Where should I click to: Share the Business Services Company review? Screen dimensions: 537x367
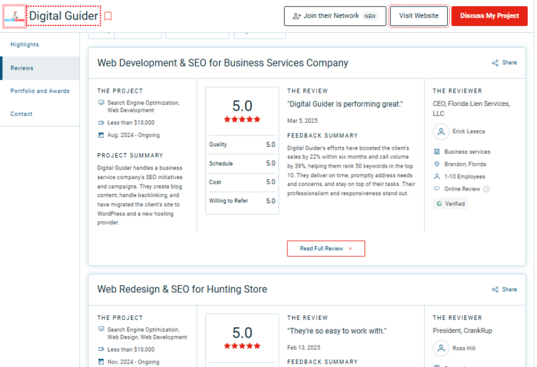[x=504, y=62]
